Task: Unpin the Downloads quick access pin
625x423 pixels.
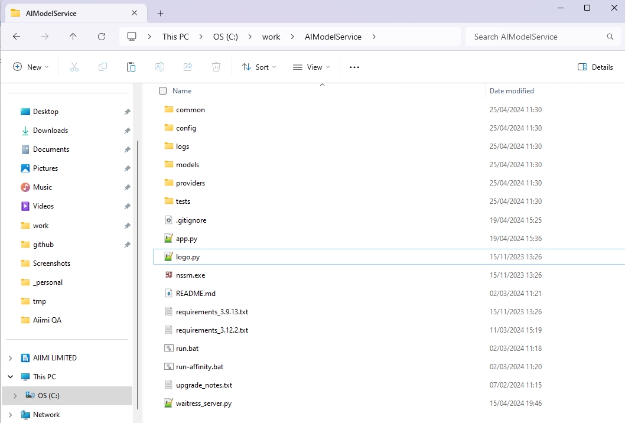Action: tap(127, 131)
